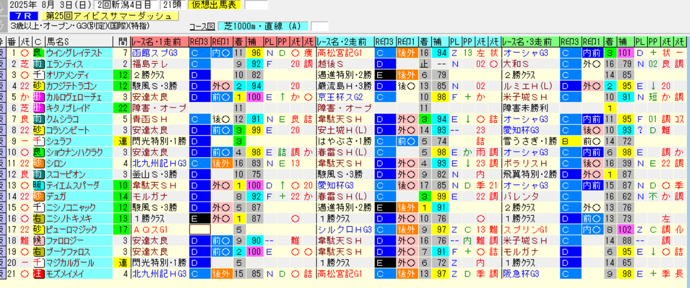The image size is (690, 288).
Task: Click AQSG1 in the ピューロマジック row
Action: click(150, 230)
